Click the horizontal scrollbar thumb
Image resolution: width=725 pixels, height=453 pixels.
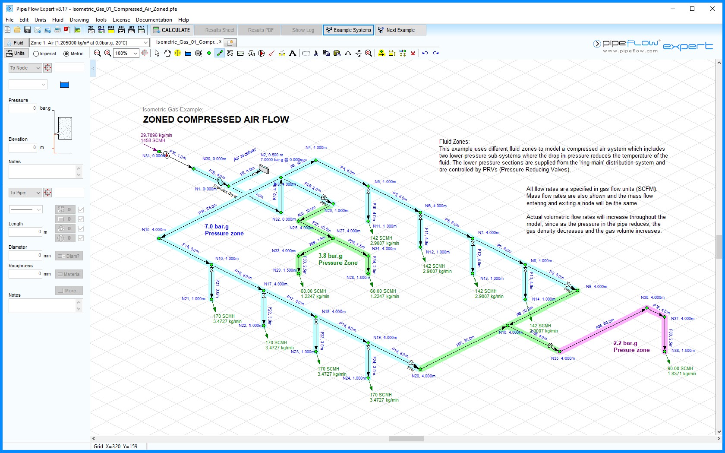pos(406,438)
